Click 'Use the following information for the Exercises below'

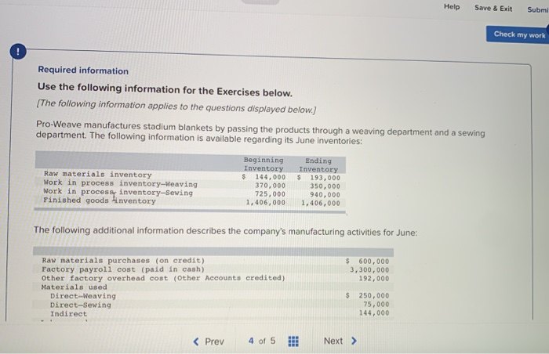click(165, 89)
